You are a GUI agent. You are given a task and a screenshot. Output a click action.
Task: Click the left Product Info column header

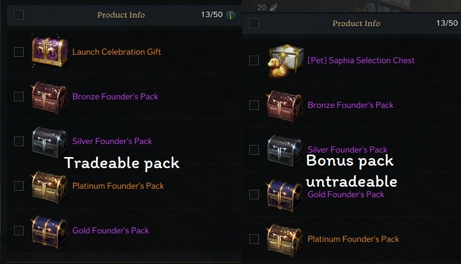(121, 15)
